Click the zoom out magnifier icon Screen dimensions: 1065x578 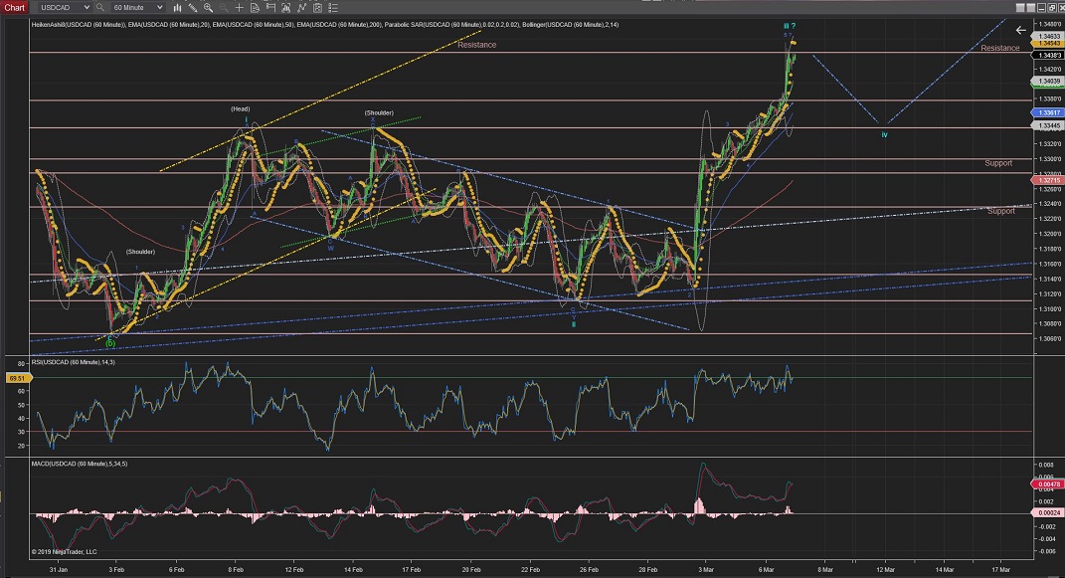(224, 7)
